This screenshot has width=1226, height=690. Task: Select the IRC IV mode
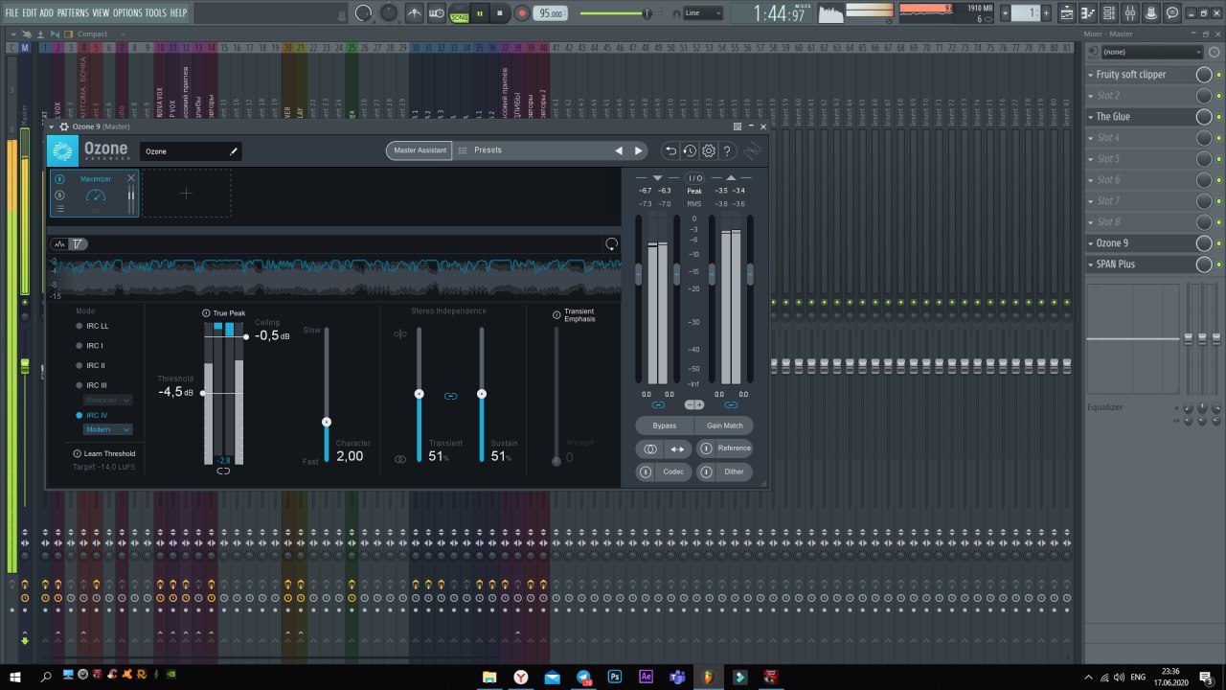pos(92,415)
